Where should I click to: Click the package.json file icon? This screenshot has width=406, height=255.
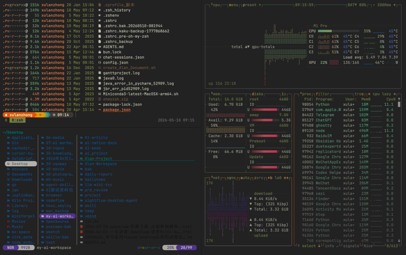click(x=100, y=109)
